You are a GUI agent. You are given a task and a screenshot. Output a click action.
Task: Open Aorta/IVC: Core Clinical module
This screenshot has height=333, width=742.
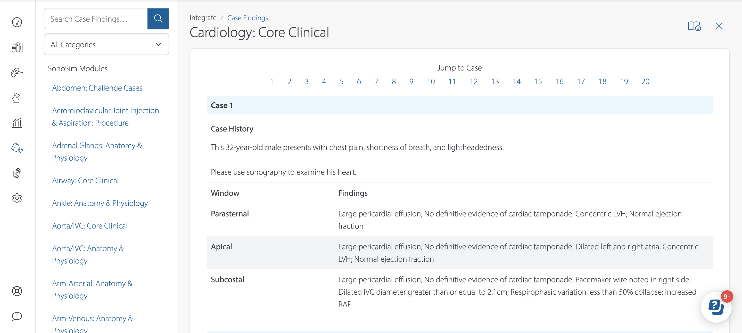coord(89,226)
